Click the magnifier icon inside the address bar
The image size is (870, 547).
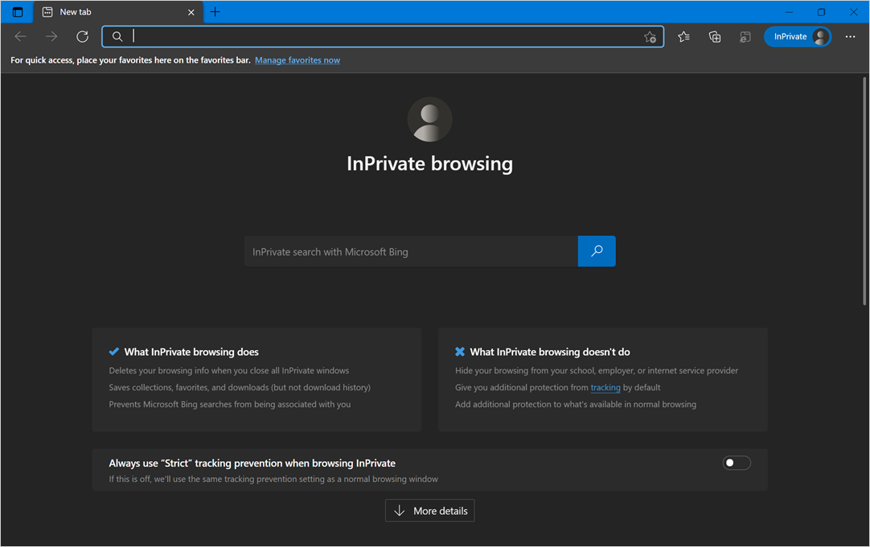coord(117,36)
